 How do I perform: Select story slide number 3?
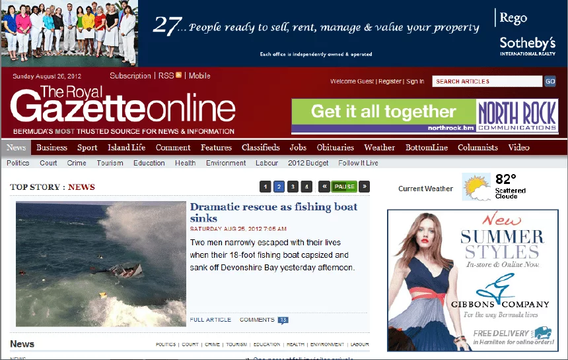pos(292,187)
